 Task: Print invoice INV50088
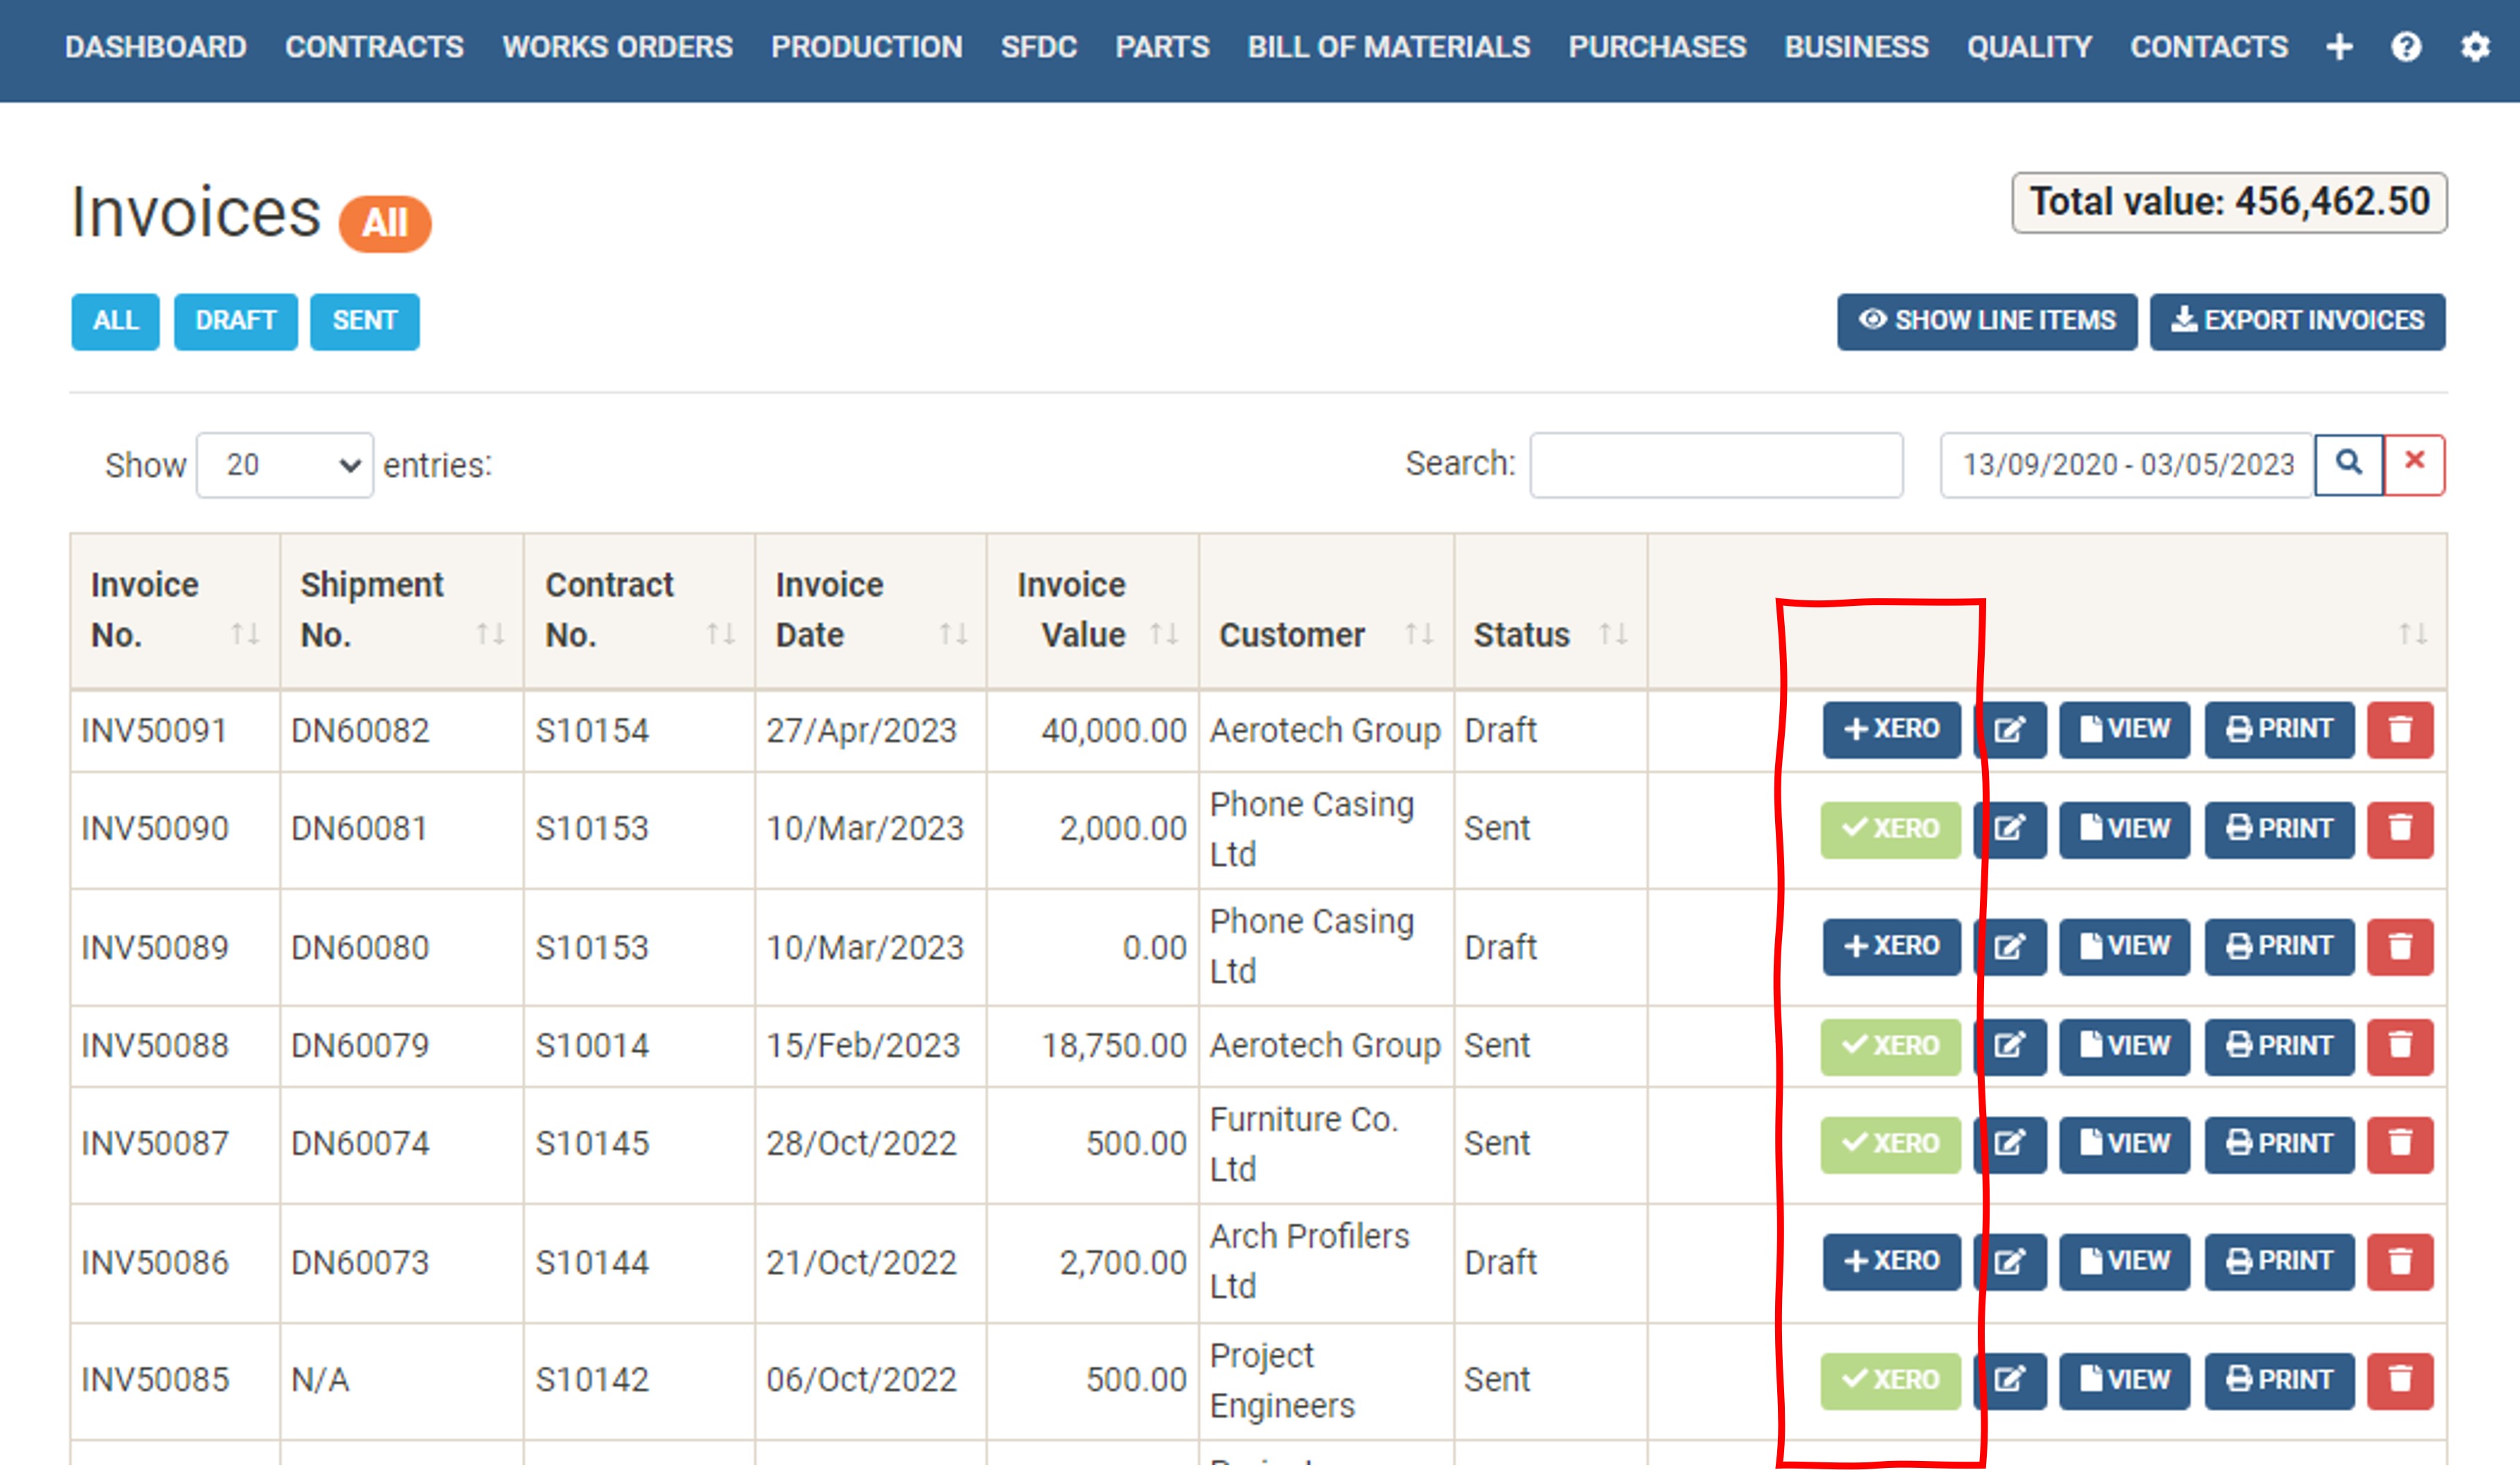[x=2278, y=1046]
